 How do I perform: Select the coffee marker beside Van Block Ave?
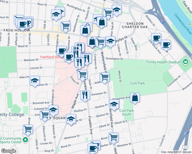coord(166,44)
